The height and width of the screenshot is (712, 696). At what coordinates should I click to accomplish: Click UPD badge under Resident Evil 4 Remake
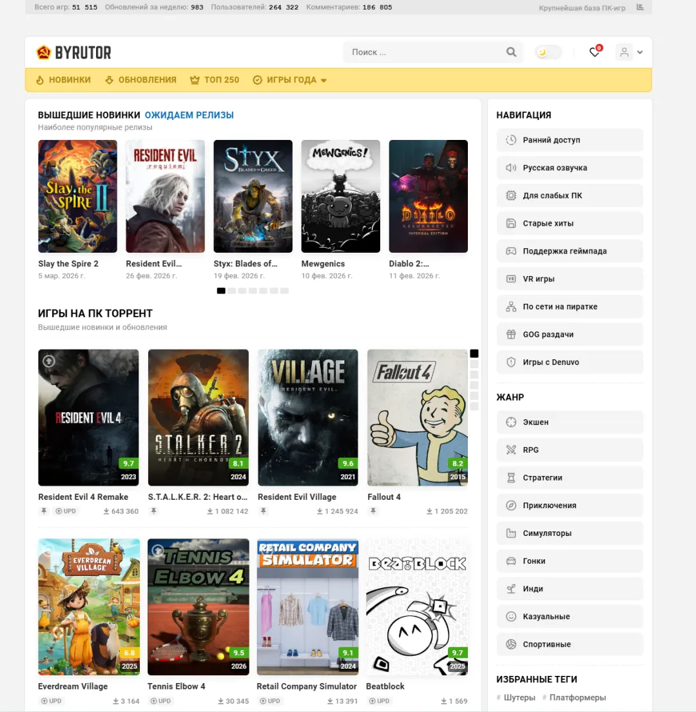[66, 511]
